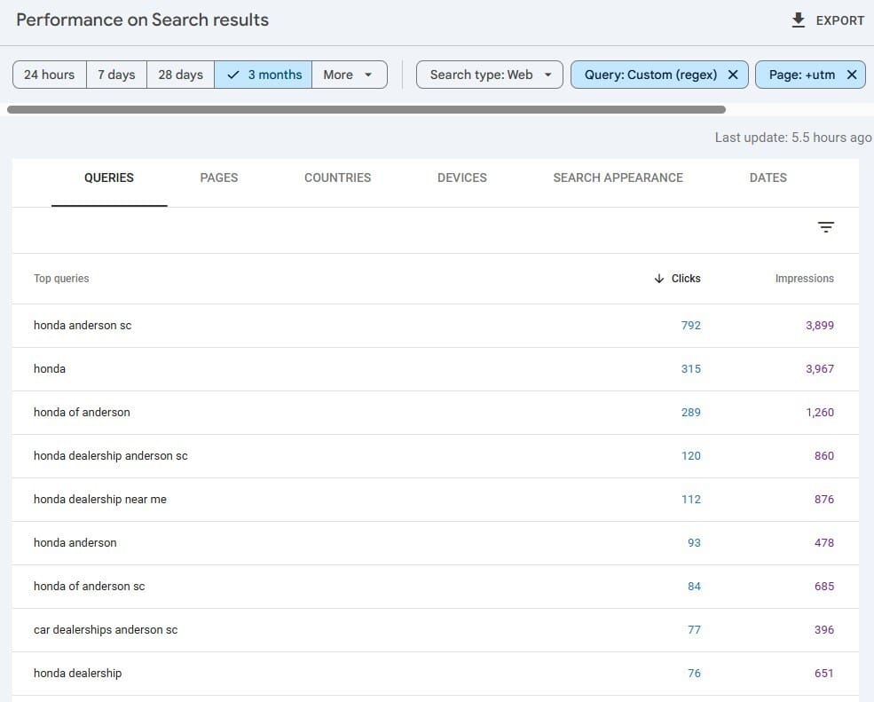Select the 3 months date range

(x=264, y=75)
